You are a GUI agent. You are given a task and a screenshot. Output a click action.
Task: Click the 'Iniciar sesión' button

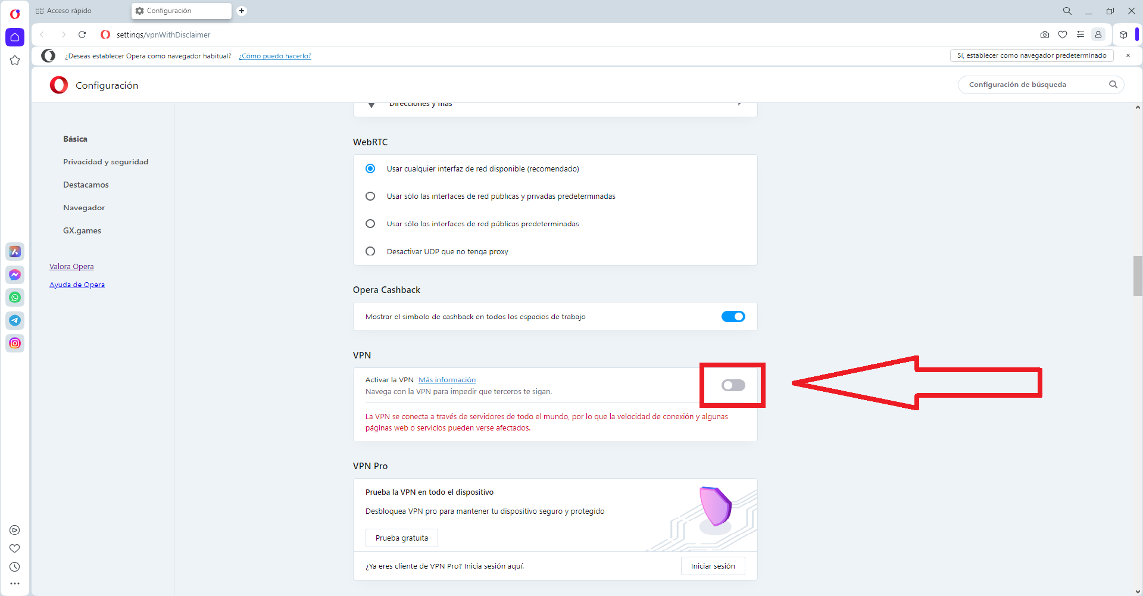(713, 566)
